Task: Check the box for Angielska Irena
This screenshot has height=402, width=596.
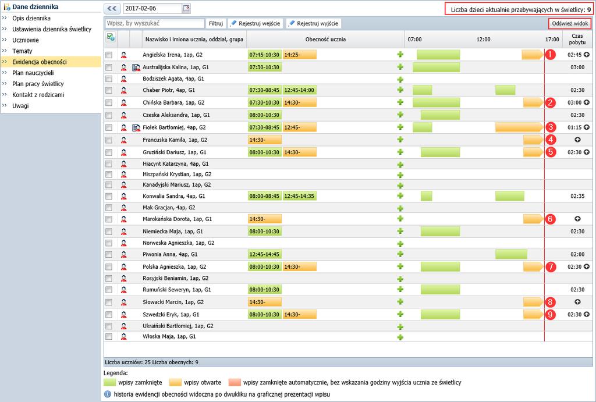Action: click(109, 55)
